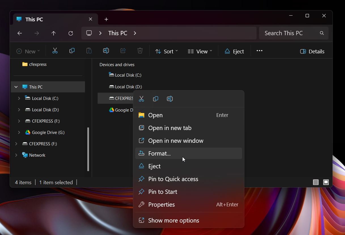345x235 pixels.
Task: Click This PC in the address bar
Action: (118, 33)
